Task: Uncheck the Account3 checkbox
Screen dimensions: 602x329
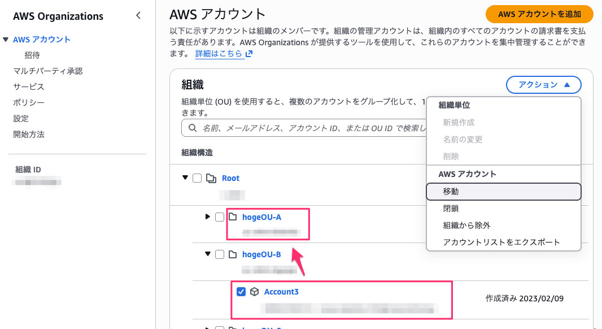Action: pyautogui.click(x=241, y=292)
